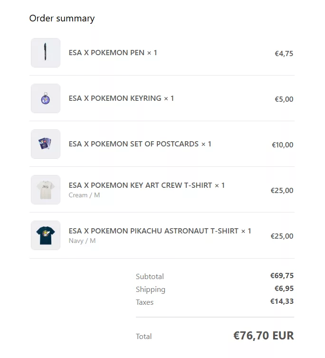Click the Taxes amount €14,33
The width and height of the screenshot is (325, 358).
coord(282,301)
